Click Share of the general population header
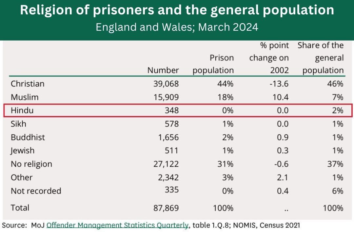This screenshot has height=232, width=354. pyautogui.click(x=321, y=58)
